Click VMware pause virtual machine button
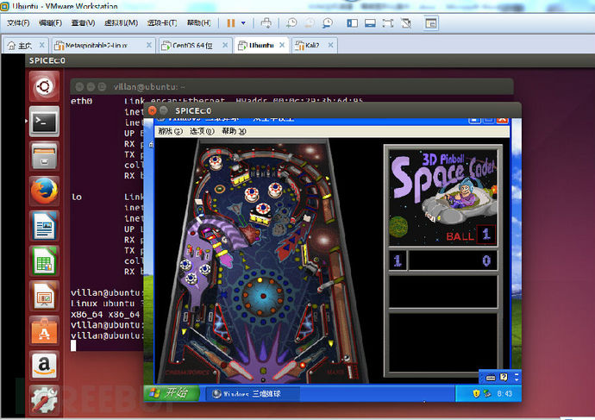The width and height of the screenshot is (595, 420). pyautogui.click(x=231, y=23)
